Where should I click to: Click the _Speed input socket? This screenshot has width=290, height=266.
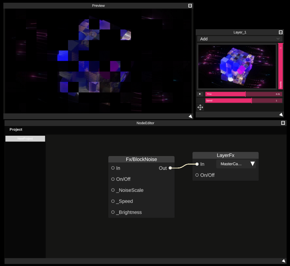coord(113,201)
